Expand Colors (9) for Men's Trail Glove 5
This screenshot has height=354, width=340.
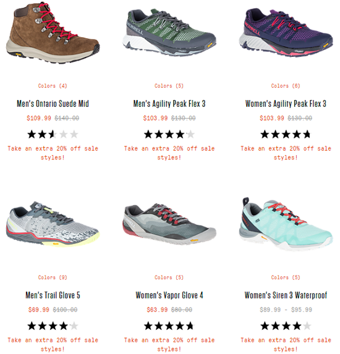click(x=53, y=277)
